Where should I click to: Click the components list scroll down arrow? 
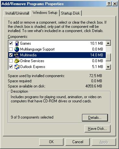108,67
